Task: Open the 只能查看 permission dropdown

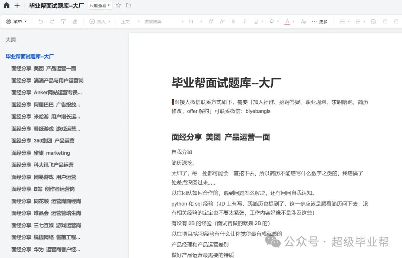Action: (x=100, y=5)
